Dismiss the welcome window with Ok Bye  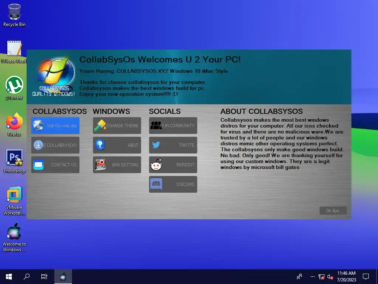point(333,210)
